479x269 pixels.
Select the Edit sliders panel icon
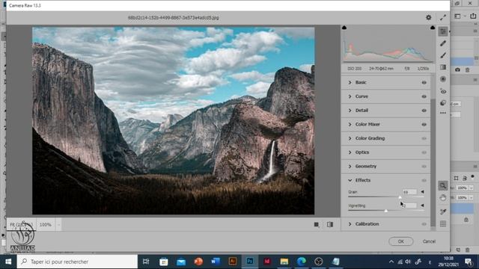click(x=443, y=31)
